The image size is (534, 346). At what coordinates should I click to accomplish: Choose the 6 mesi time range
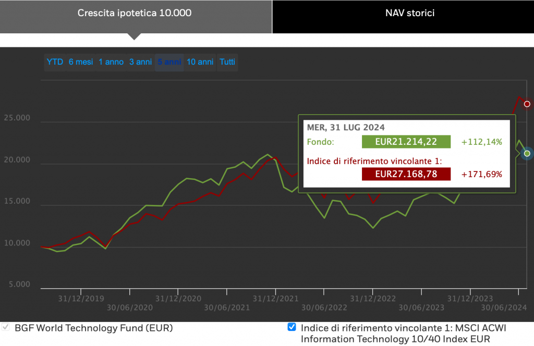coord(81,62)
